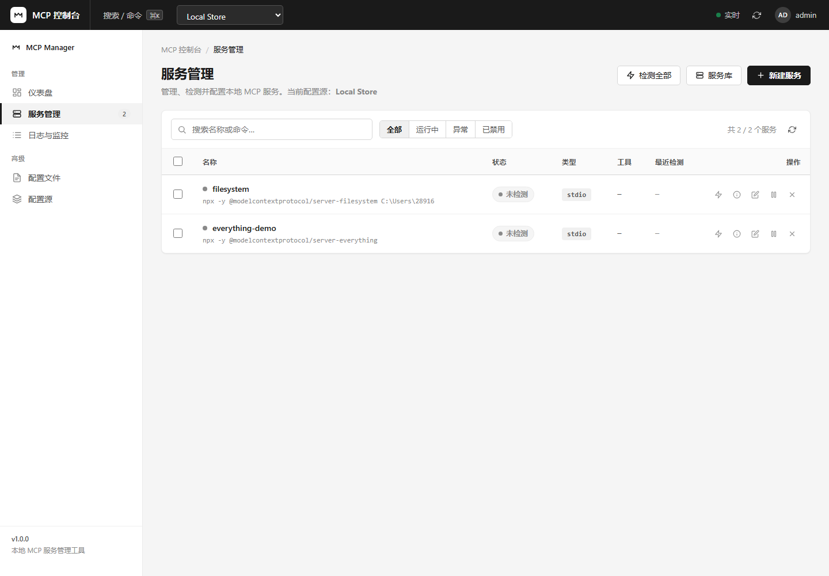Image resolution: width=829 pixels, height=576 pixels.
Task: Click the 配置源 layers icon
Action: point(17,199)
